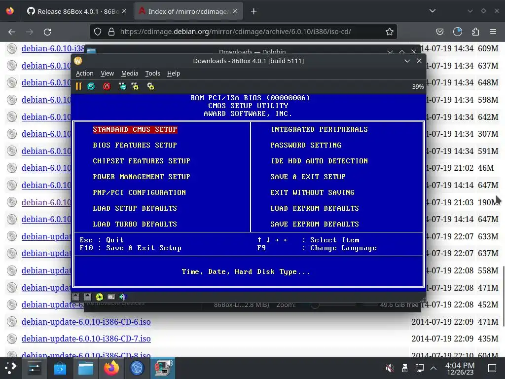Open the Action menu in 86Box

pyautogui.click(x=85, y=74)
